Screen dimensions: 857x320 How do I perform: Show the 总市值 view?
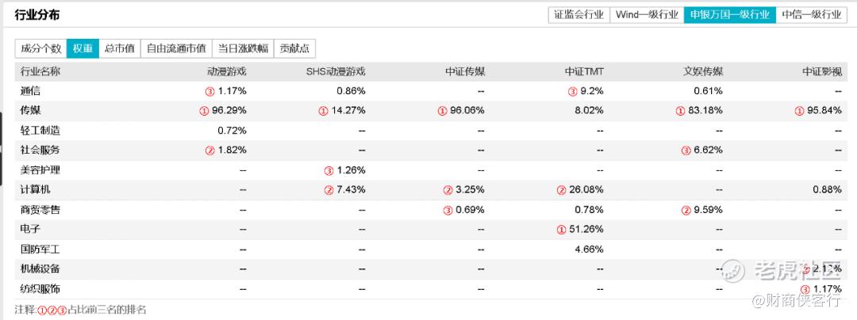(x=120, y=48)
